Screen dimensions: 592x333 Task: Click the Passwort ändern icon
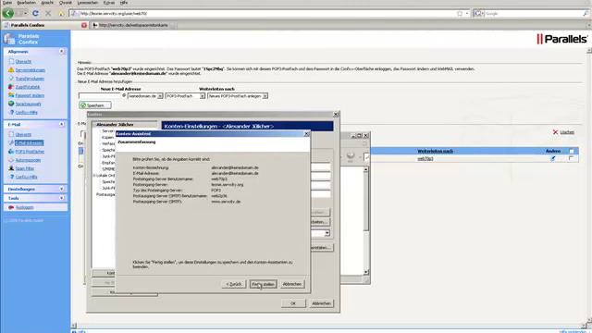coord(11,95)
